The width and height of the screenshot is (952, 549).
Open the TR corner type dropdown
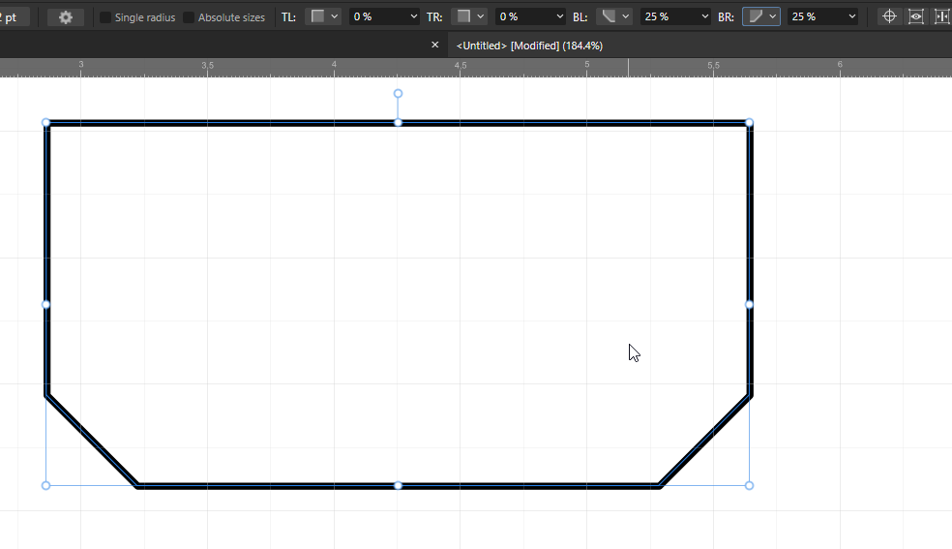pyautogui.click(x=470, y=16)
